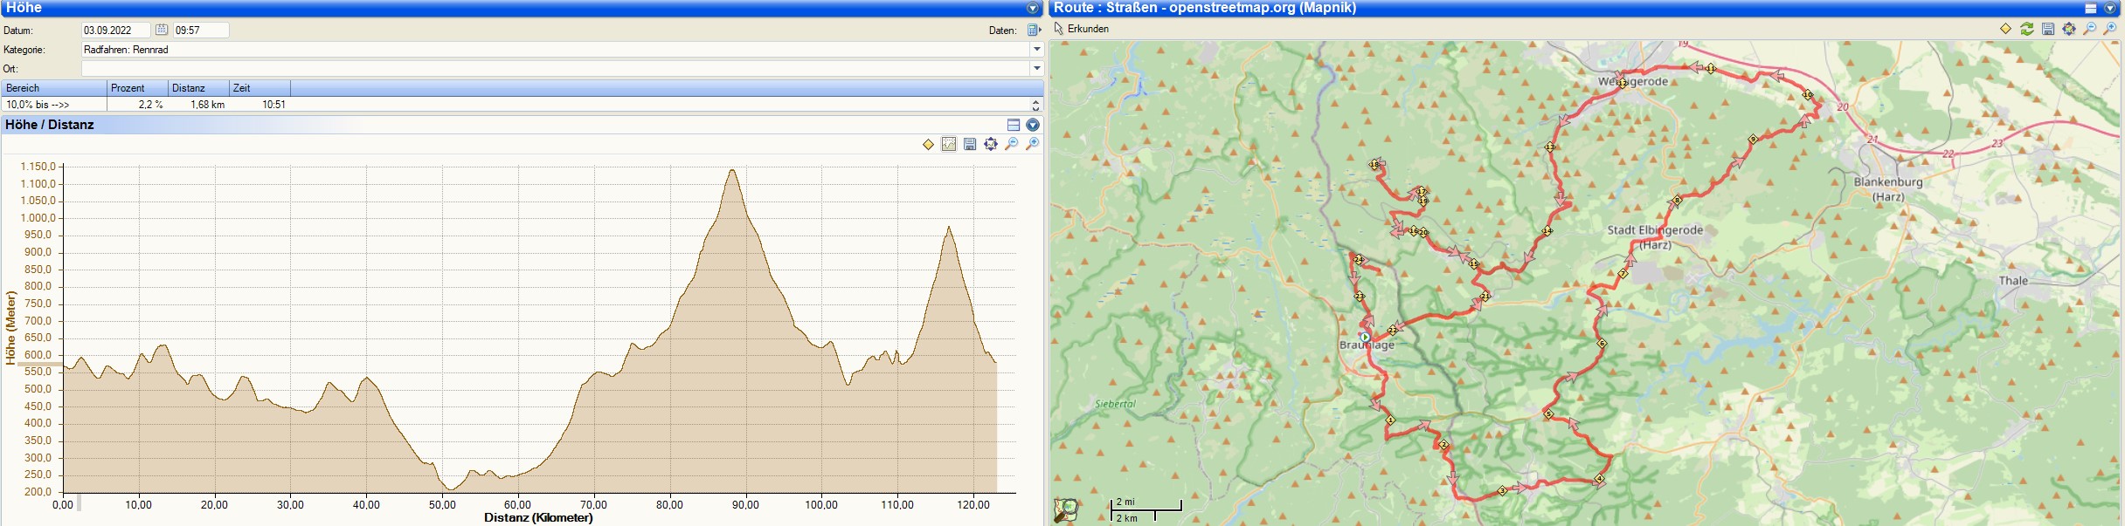The width and height of the screenshot is (2125, 526).
Task: Click the refresh map icon
Action: point(2026,29)
